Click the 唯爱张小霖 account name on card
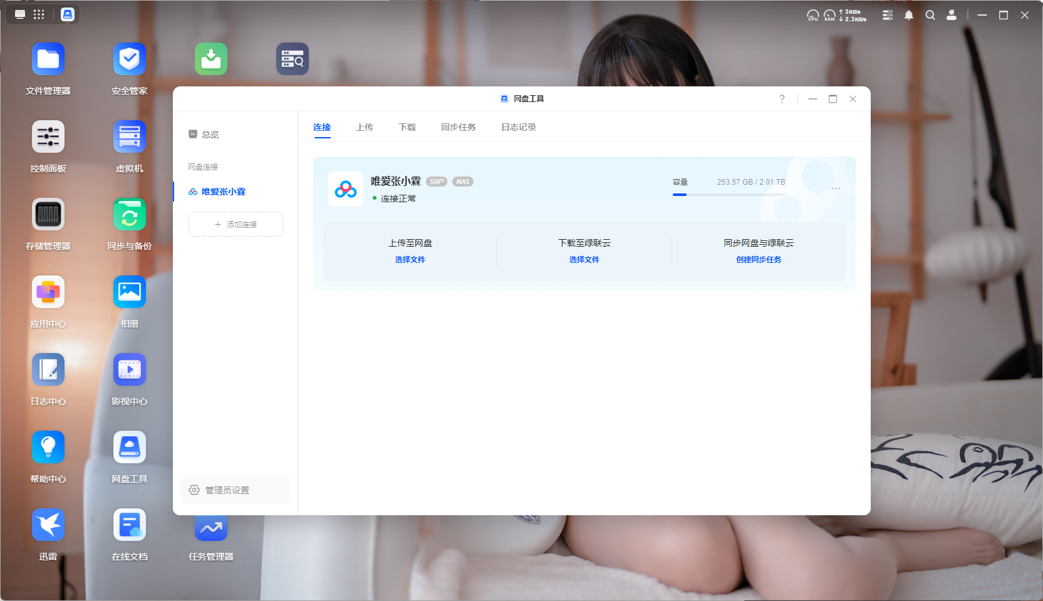1043x601 pixels. (x=396, y=181)
